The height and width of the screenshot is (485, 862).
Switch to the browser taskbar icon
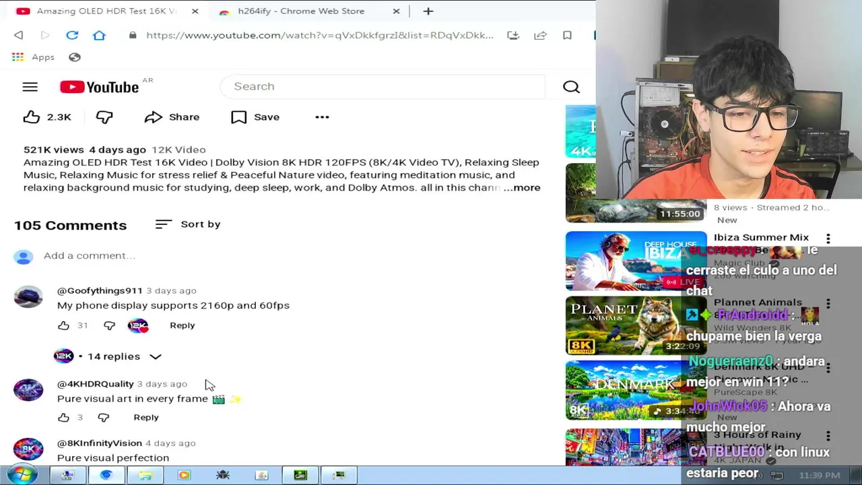click(106, 476)
